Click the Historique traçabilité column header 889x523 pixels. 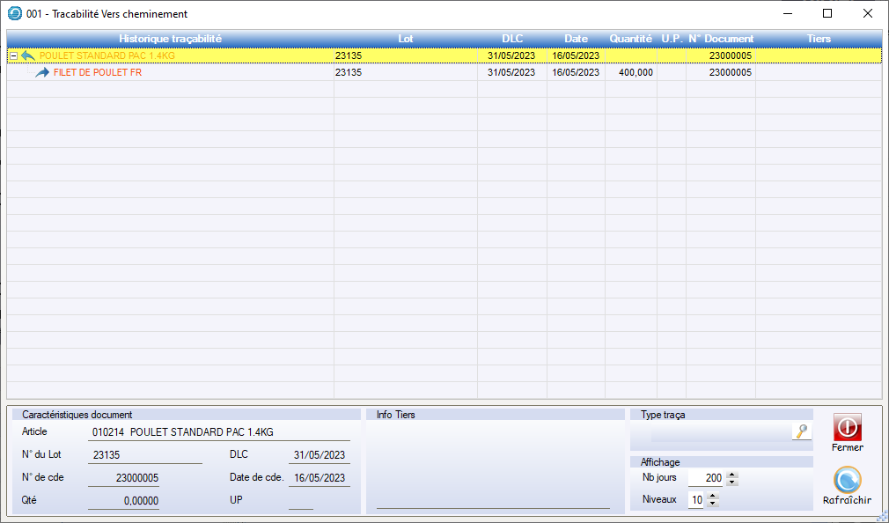[170, 39]
